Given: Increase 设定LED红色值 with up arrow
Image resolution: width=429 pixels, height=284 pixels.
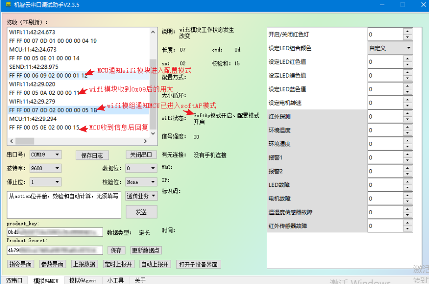Looking at the screenshot, I should tap(408, 59).
